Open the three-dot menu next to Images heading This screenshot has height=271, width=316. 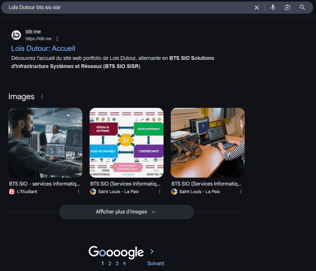coord(42,97)
